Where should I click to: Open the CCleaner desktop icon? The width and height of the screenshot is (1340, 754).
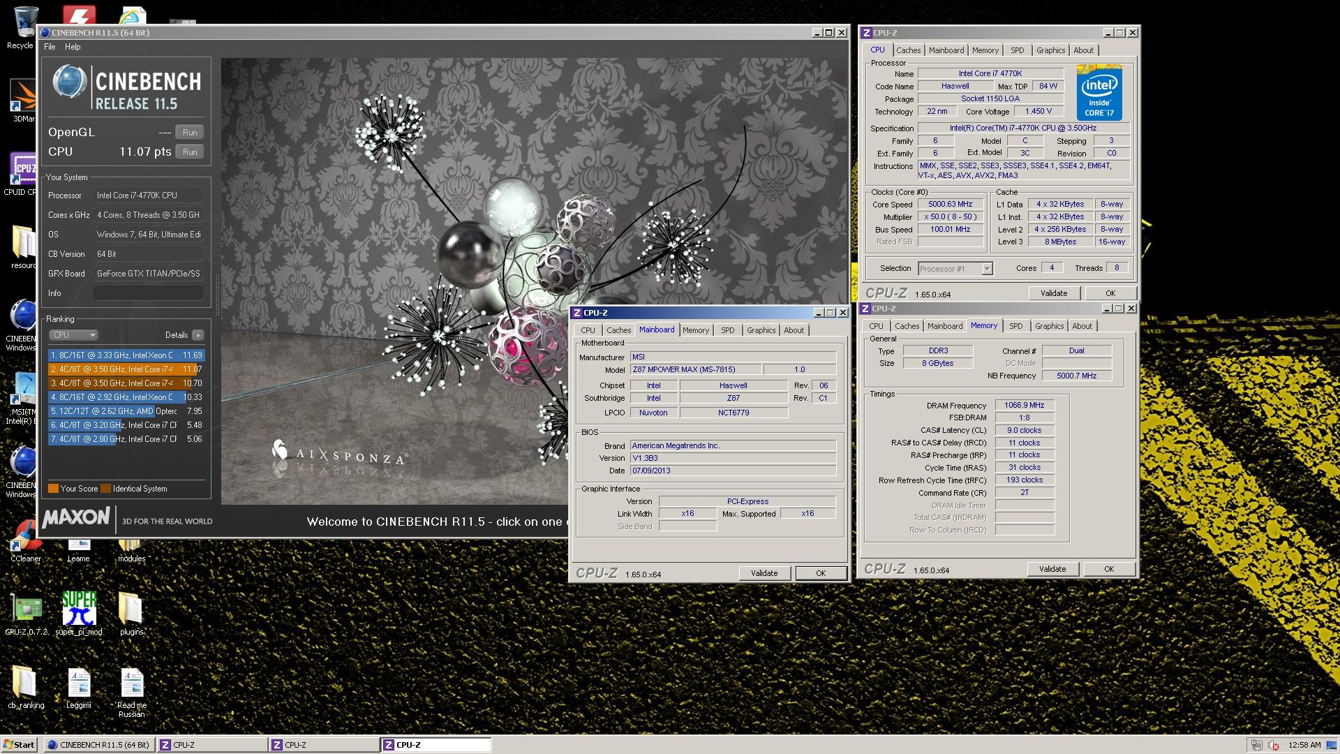26,541
